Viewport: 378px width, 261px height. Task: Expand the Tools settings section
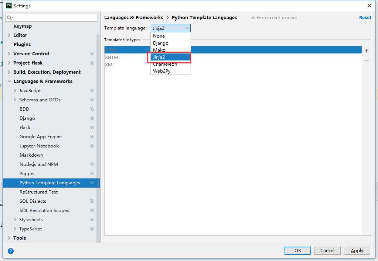tap(9, 238)
